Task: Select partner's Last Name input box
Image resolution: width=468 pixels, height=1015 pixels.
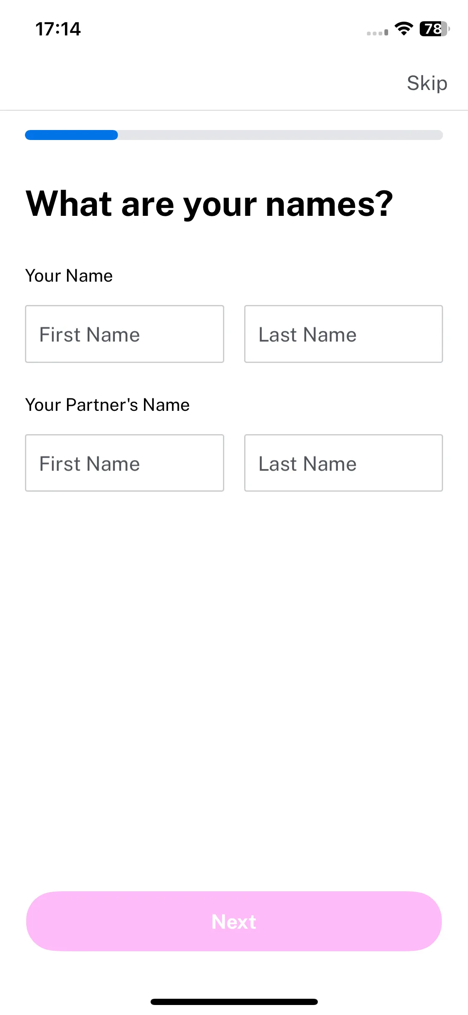Action: 343,463
